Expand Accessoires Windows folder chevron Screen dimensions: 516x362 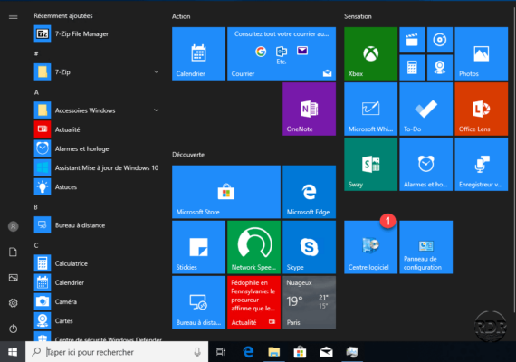pos(157,110)
